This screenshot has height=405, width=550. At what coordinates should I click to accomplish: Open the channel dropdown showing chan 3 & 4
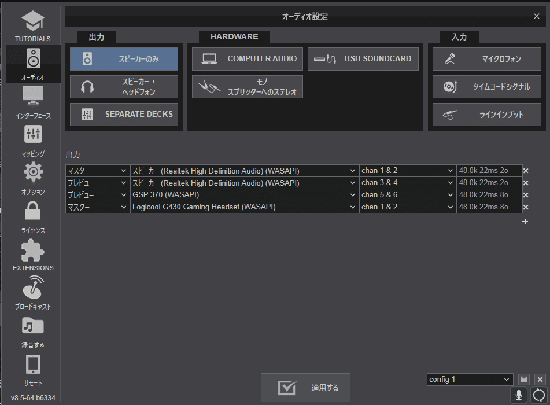pos(407,183)
